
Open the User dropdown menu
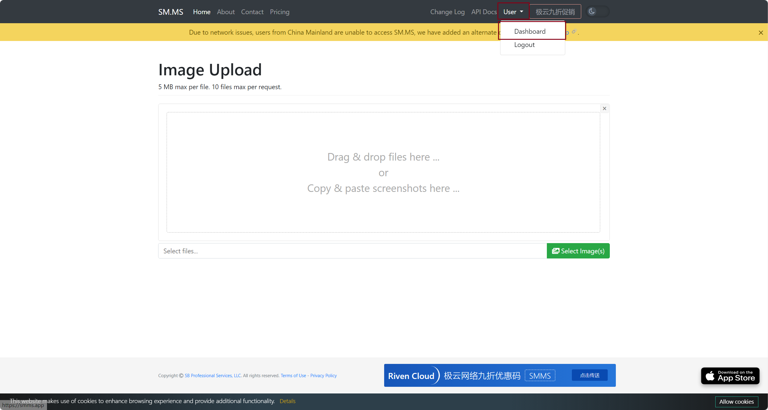pos(513,11)
